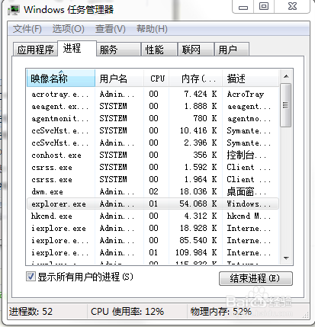Select the hkcmd.exe process row
Screen dimensions: 315x327
[153, 216]
